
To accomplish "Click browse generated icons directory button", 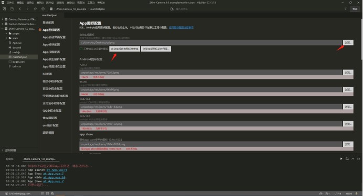I will (x=156, y=49).
